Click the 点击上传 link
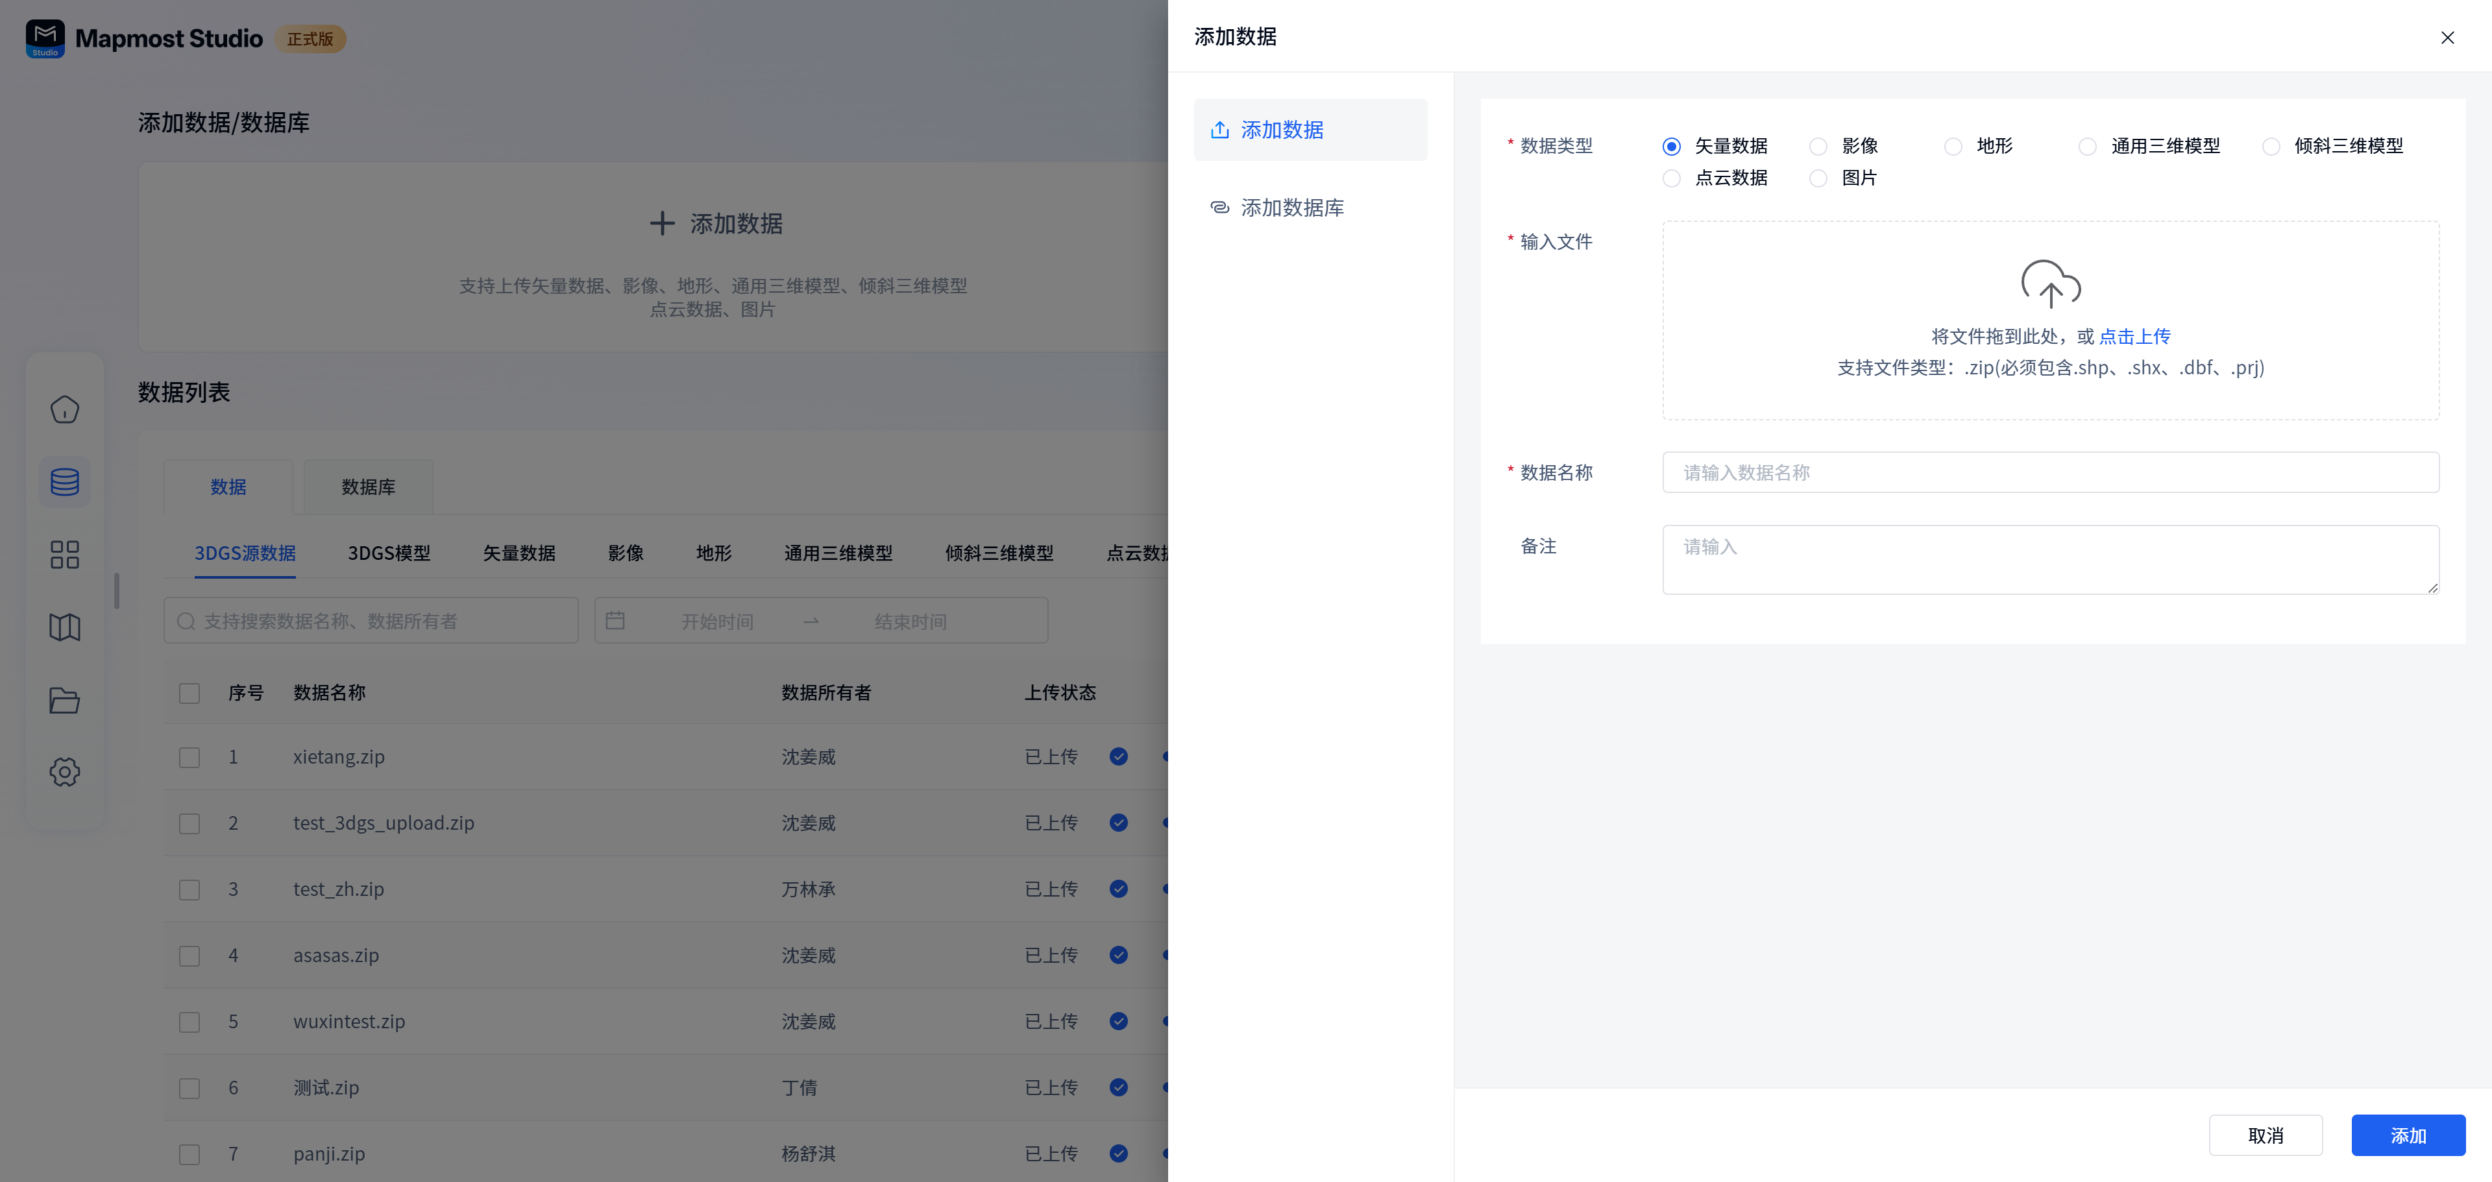The width and height of the screenshot is (2492, 1182). 2134,337
